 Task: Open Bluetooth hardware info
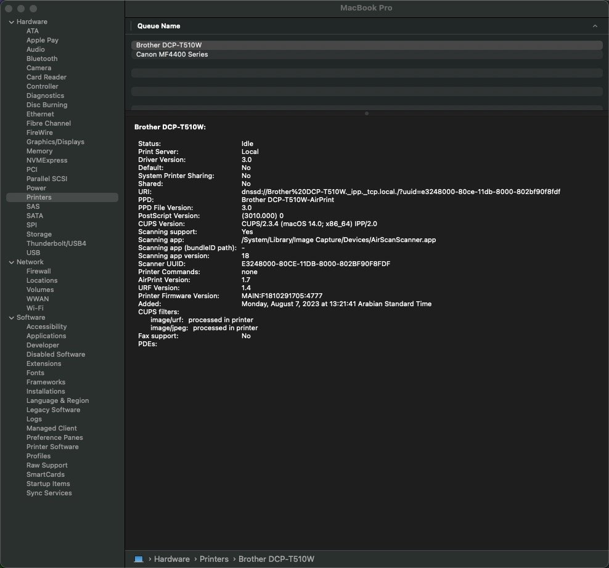tap(42, 59)
